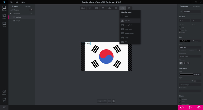This screenshot has height=110, width=203.
Task: Choose the Analog Clock widget icon
Action: pyautogui.click(x=123, y=25)
